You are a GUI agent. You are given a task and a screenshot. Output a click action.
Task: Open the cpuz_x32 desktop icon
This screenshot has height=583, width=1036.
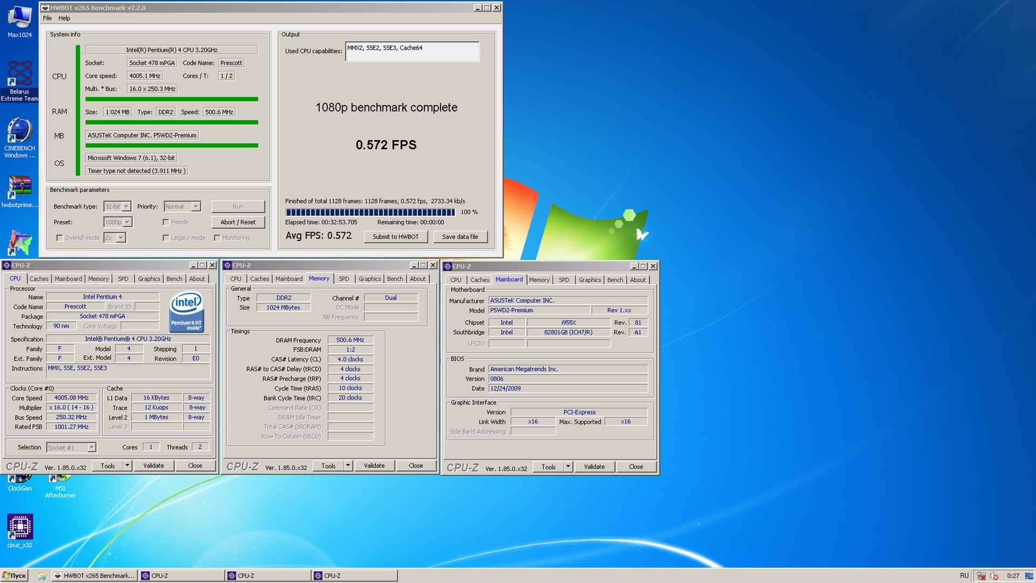point(20,531)
